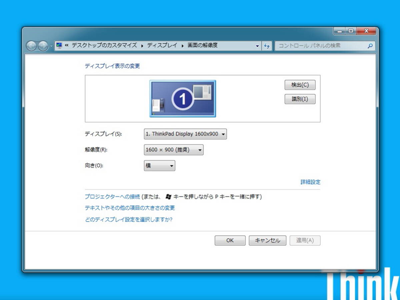Select the monitor 1 preview thumbnail
This screenshot has width=400, height=300.
tap(183, 99)
